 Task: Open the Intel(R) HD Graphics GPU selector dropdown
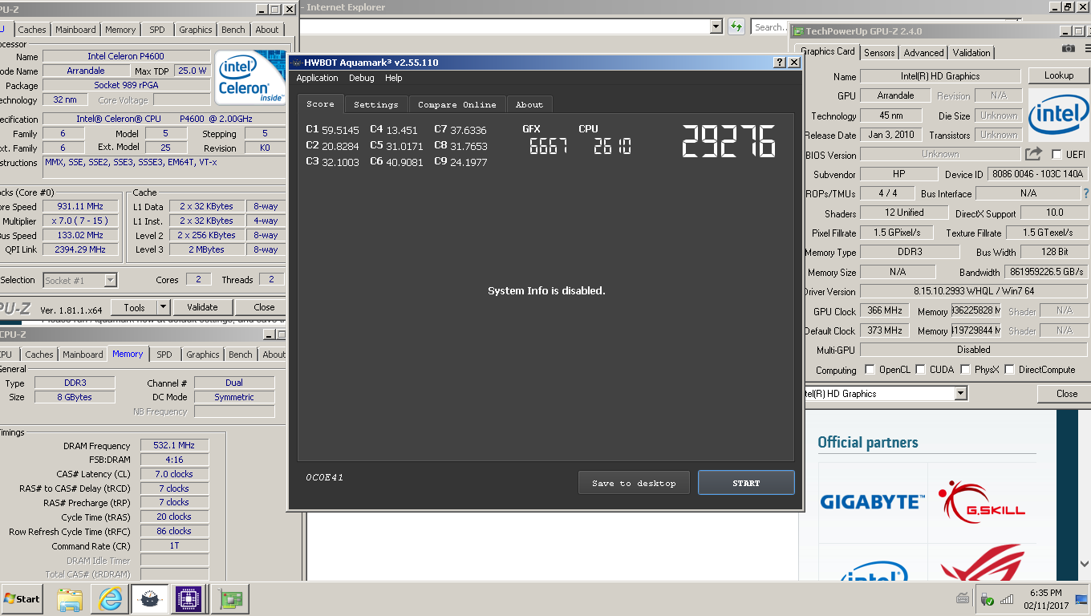click(x=961, y=394)
